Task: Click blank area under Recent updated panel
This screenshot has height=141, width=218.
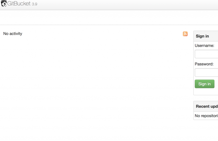Action: pos(206,130)
